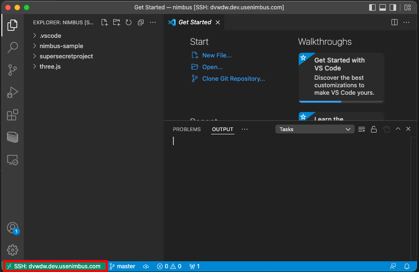Create a new file in Explorer

coord(104,22)
